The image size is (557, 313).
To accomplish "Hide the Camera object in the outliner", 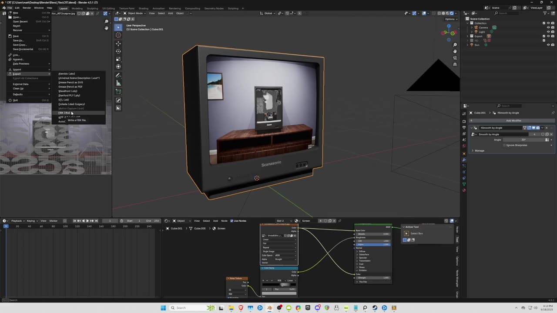I will point(548,27).
